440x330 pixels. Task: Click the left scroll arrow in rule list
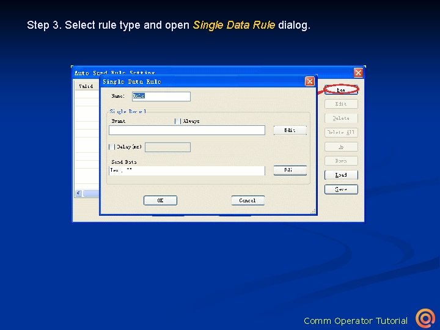pyautogui.click(x=79, y=193)
